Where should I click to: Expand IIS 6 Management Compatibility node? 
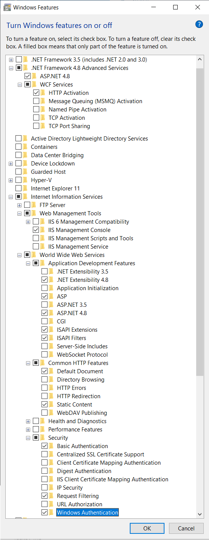pos(28,222)
